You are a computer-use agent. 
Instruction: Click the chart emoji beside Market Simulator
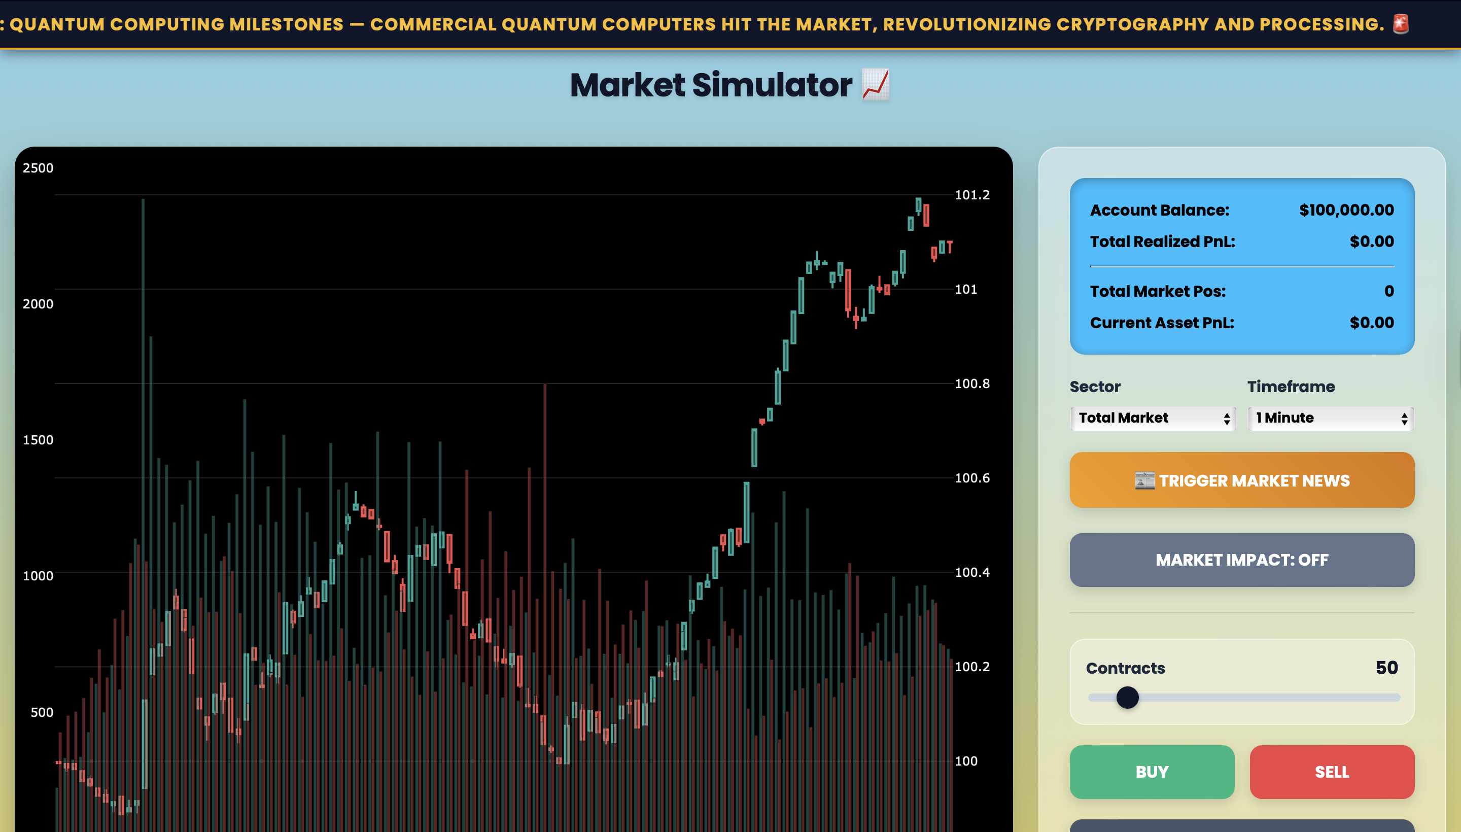point(876,85)
